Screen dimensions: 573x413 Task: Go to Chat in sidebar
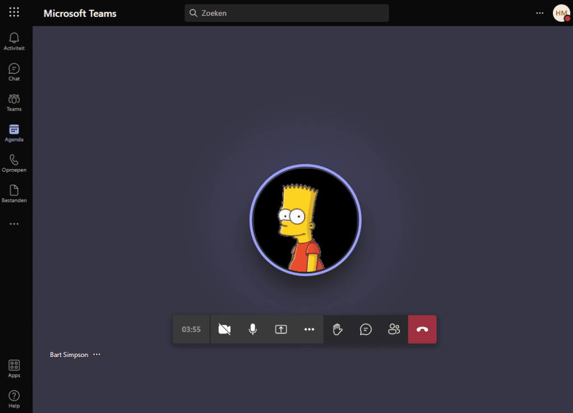[14, 72]
